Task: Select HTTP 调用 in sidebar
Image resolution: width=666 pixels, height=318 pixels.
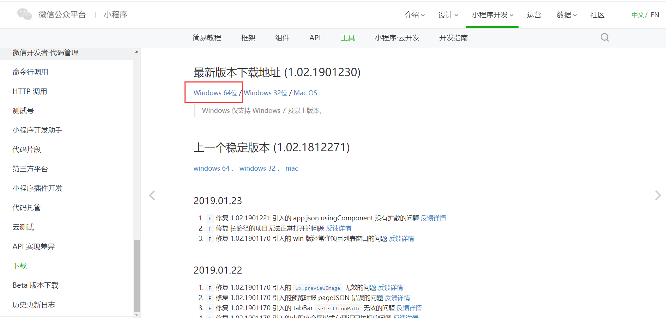Action: (x=30, y=91)
